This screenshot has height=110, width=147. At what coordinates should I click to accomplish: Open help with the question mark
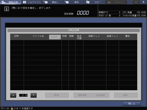(x=143, y=2)
